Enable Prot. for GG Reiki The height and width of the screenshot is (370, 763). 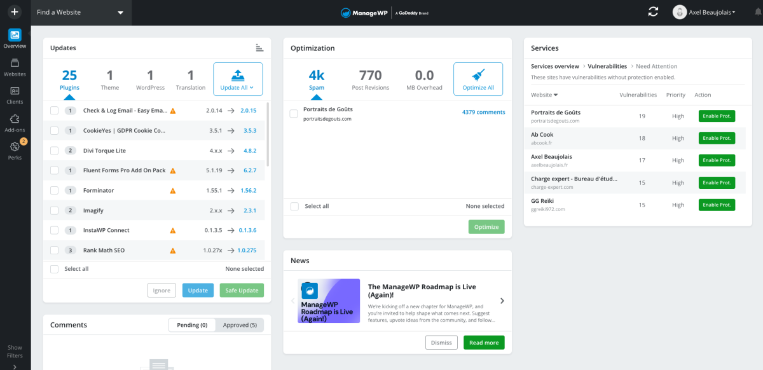717,205
